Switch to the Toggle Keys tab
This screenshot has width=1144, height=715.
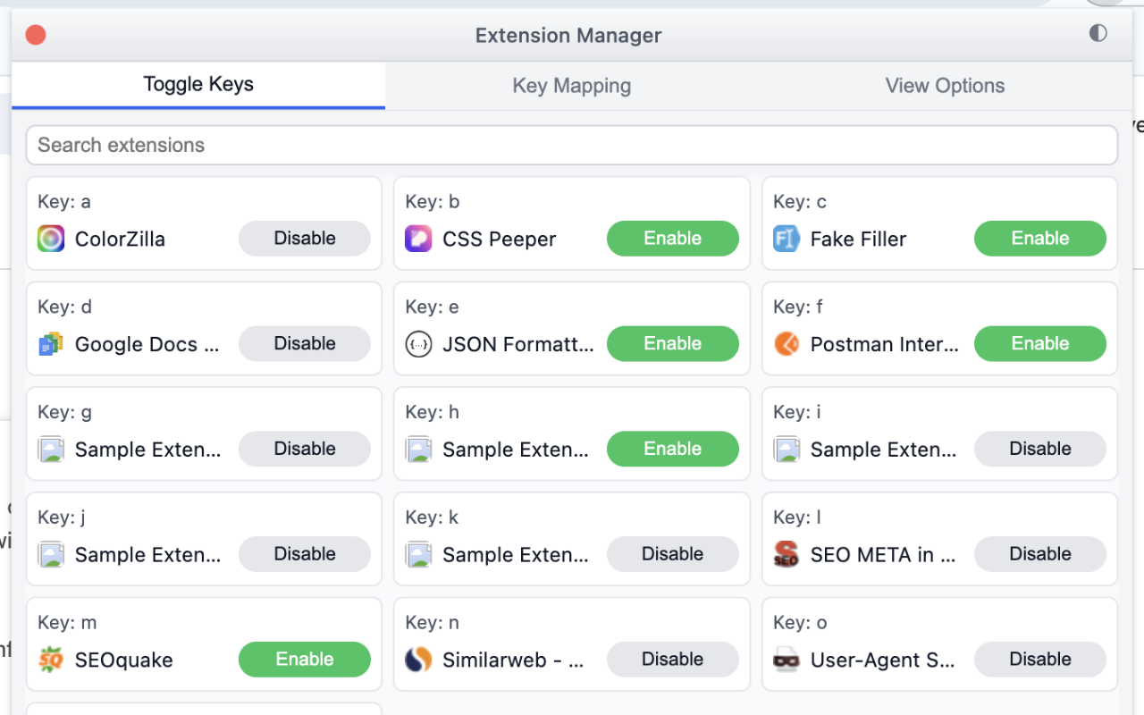[x=198, y=85]
